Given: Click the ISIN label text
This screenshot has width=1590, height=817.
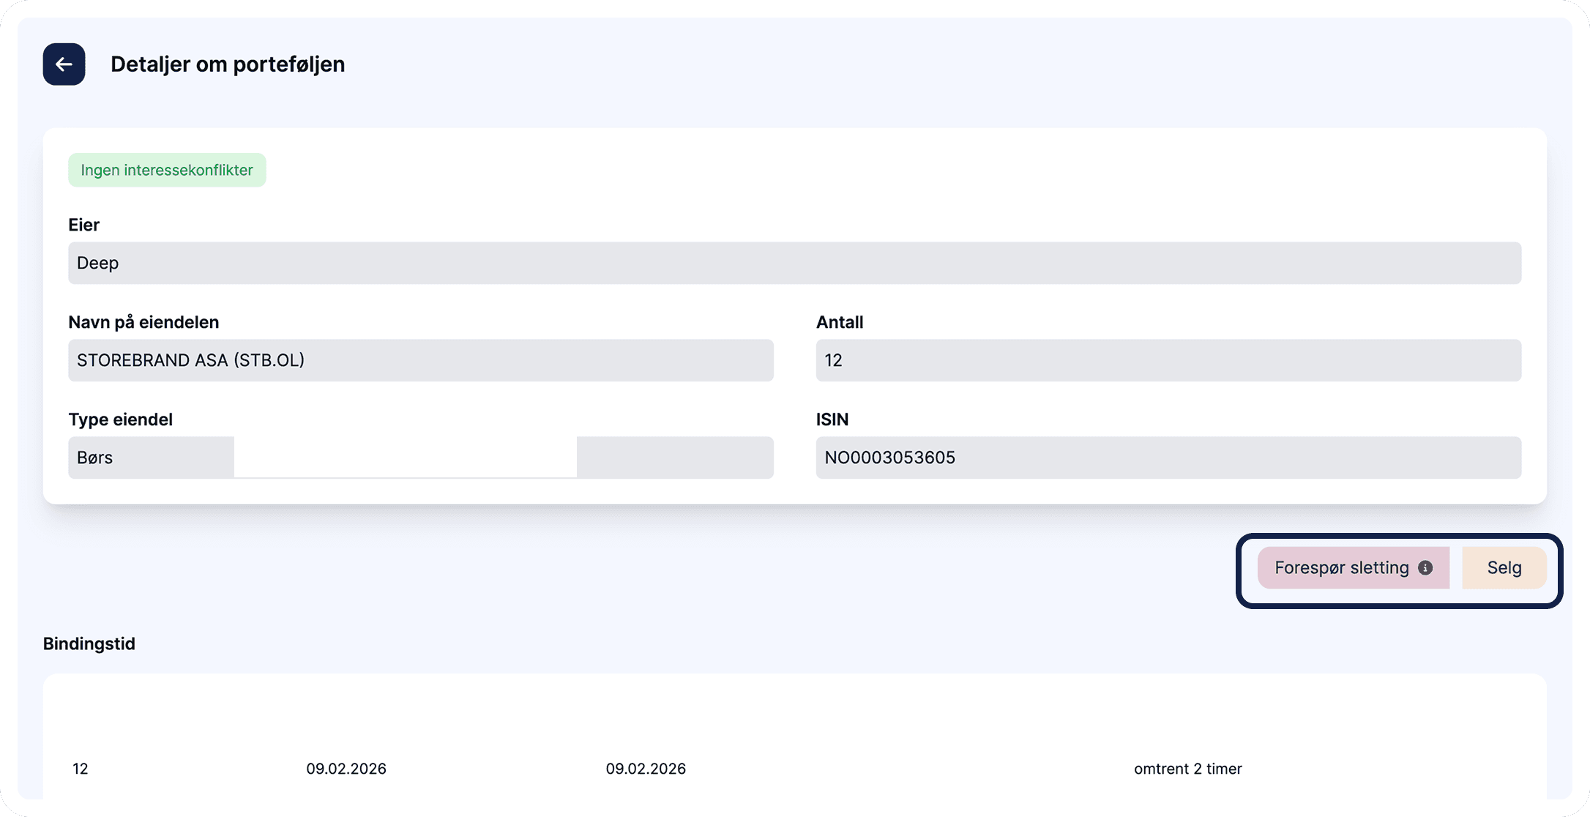Looking at the screenshot, I should (832, 420).
